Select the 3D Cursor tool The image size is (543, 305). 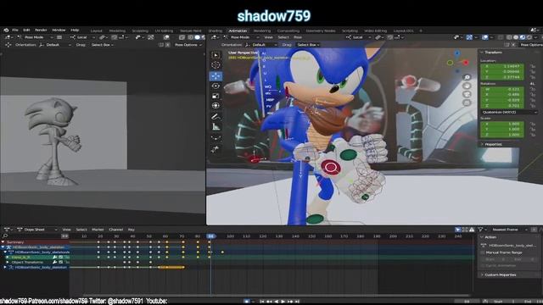coord(216,65)
